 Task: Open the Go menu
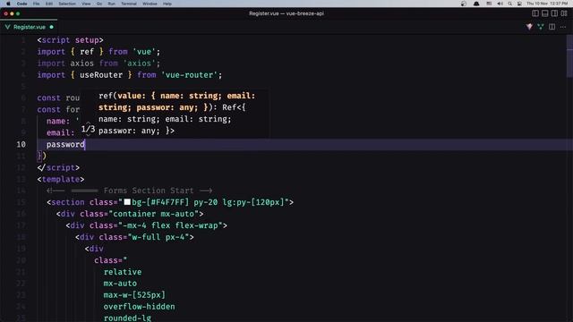coord(99,4)
